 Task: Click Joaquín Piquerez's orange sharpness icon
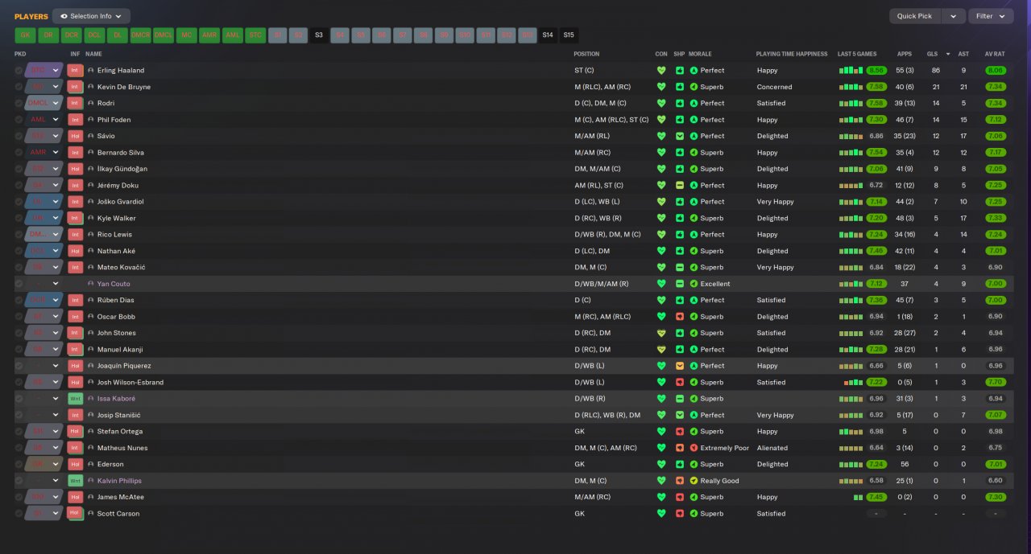click(680, 366)
